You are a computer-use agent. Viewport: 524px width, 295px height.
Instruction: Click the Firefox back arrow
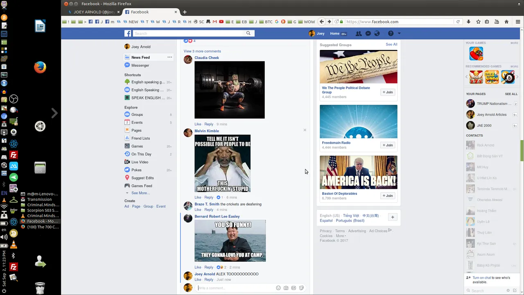click(x=322, y=22)
